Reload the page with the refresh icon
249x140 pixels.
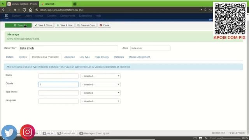[x=24, y=10]
